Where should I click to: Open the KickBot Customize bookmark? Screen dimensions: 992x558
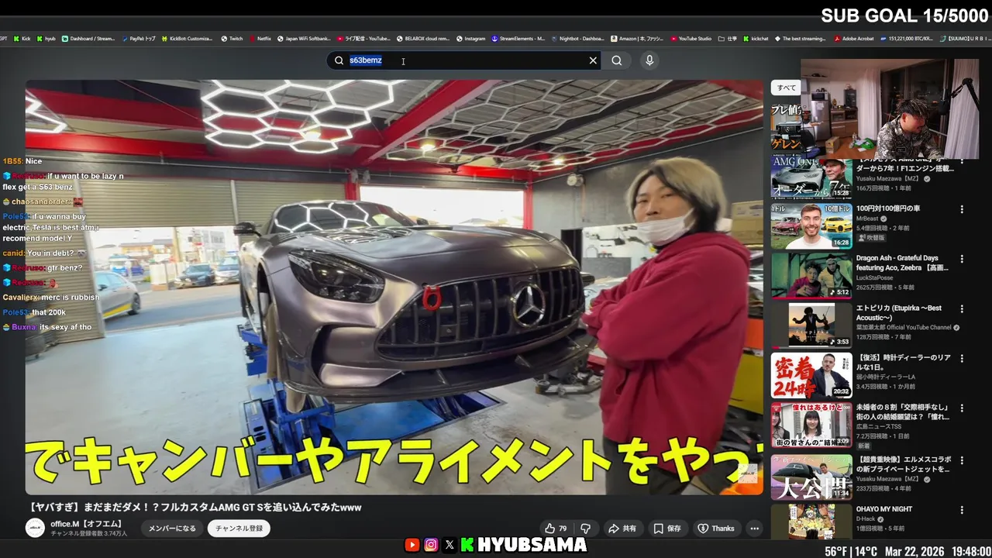point(188,38)
